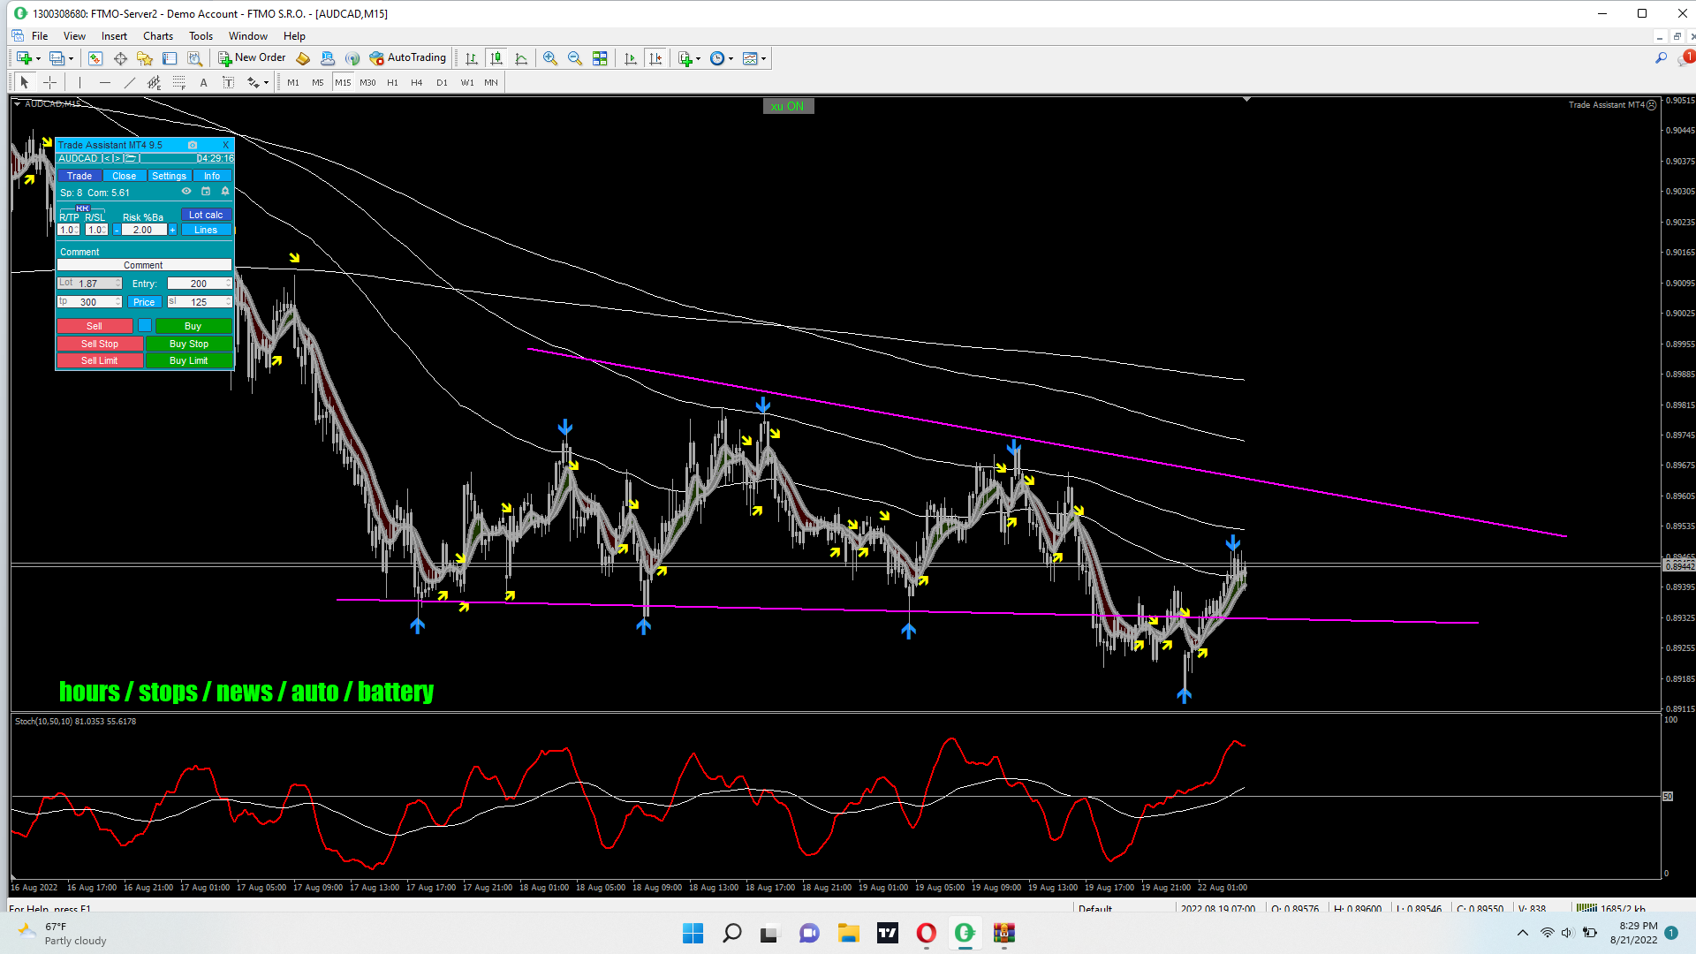
Task: Click the alert bell icon in the panel
Action: click(225, 192)
